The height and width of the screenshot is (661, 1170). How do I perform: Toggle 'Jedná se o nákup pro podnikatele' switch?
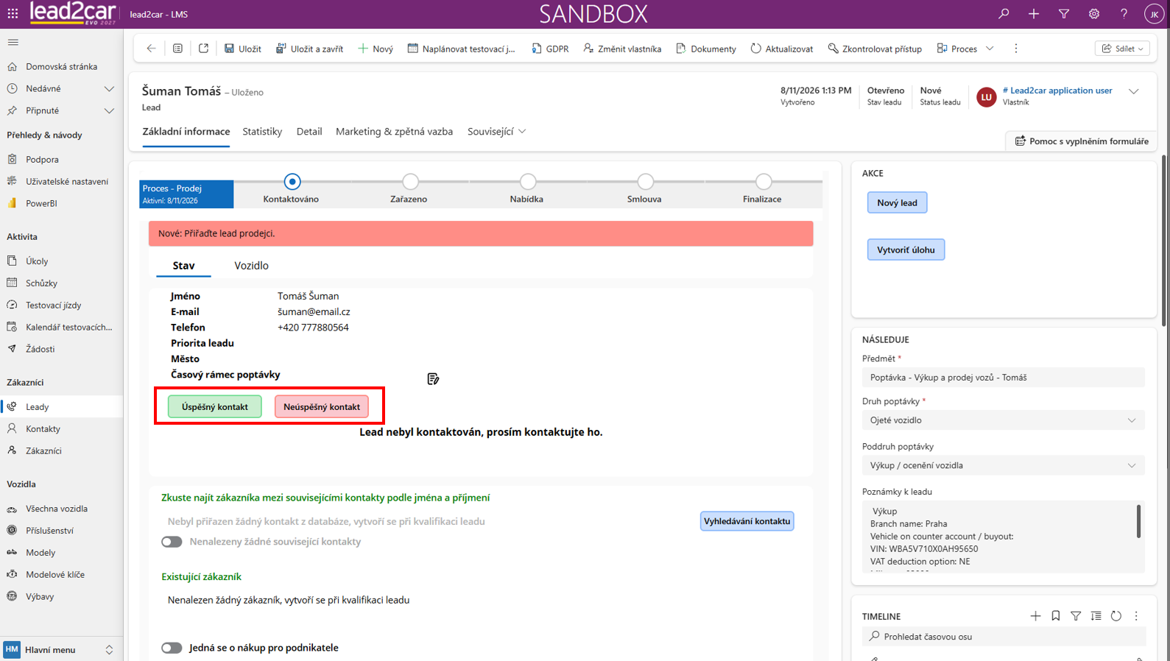click(x=172, y=648)
